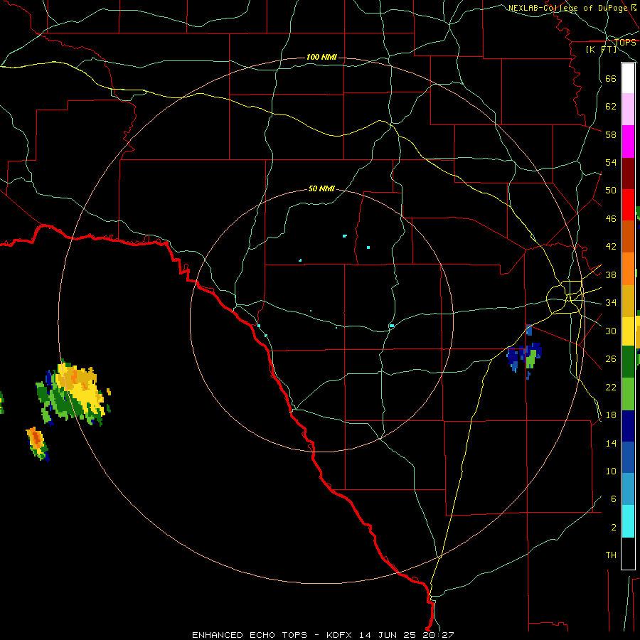Click the "TH" threshold legend label
Screen dimensions: 640x640
click(x=611, y=555)
